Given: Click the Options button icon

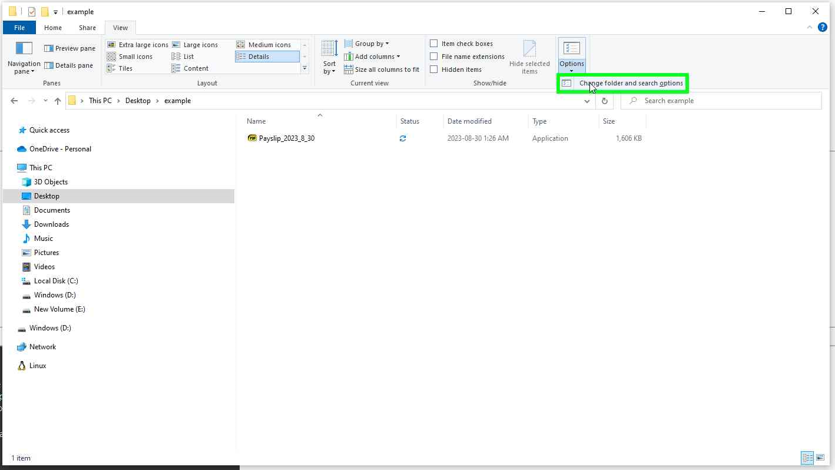Looking at the screenshot, I should (x=572, y=49).
